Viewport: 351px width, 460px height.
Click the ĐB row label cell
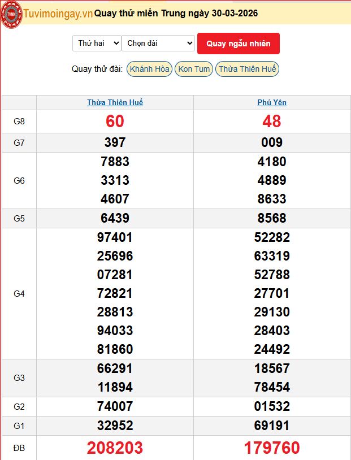pyautogui.click(x=19, y=448)
